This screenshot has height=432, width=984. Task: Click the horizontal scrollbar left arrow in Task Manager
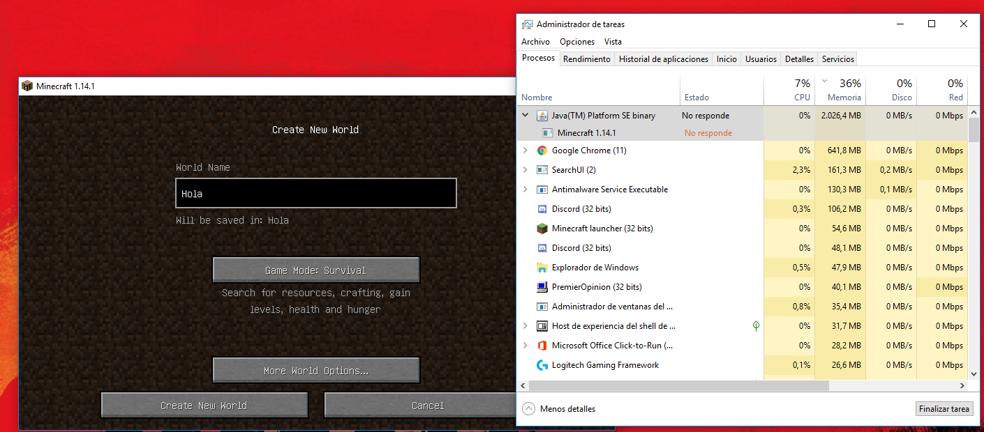tap(523, 385)
